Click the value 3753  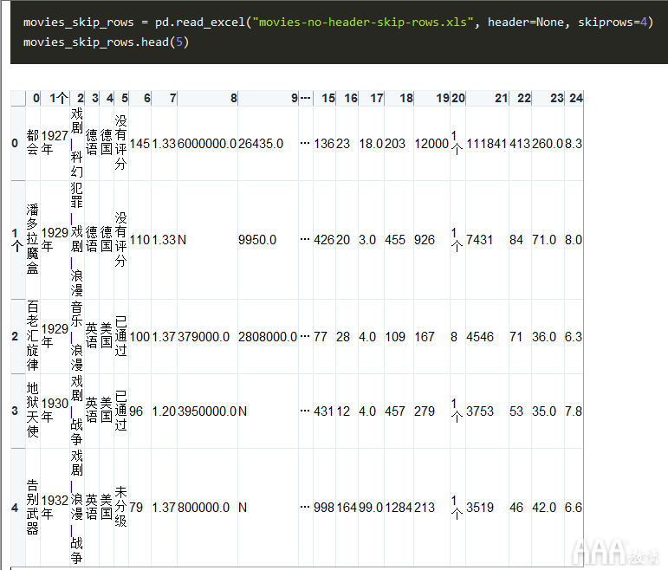[x=480, y=411]
